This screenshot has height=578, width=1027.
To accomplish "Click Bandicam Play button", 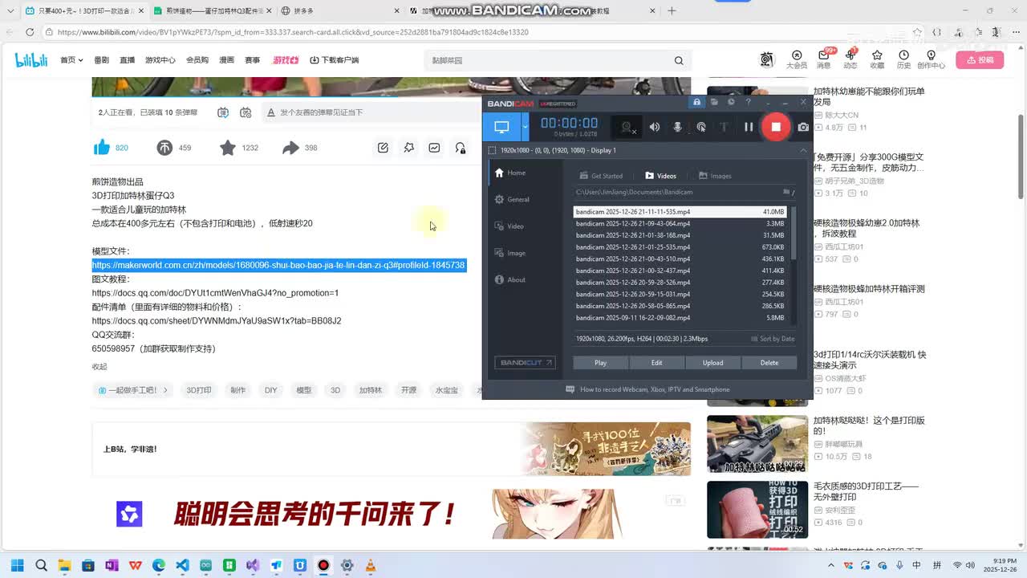I will coord(600,363).
